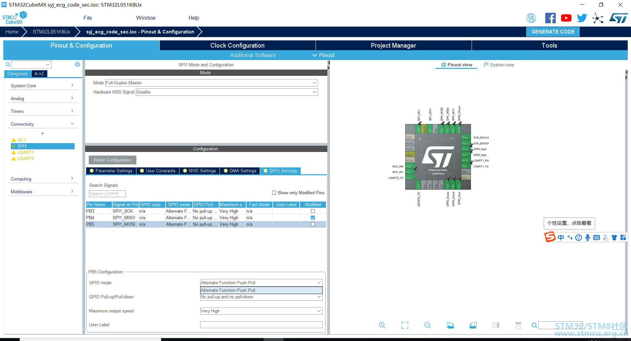Open Additional Software
This screenshot has height=341, width=631.
[253, 55]
